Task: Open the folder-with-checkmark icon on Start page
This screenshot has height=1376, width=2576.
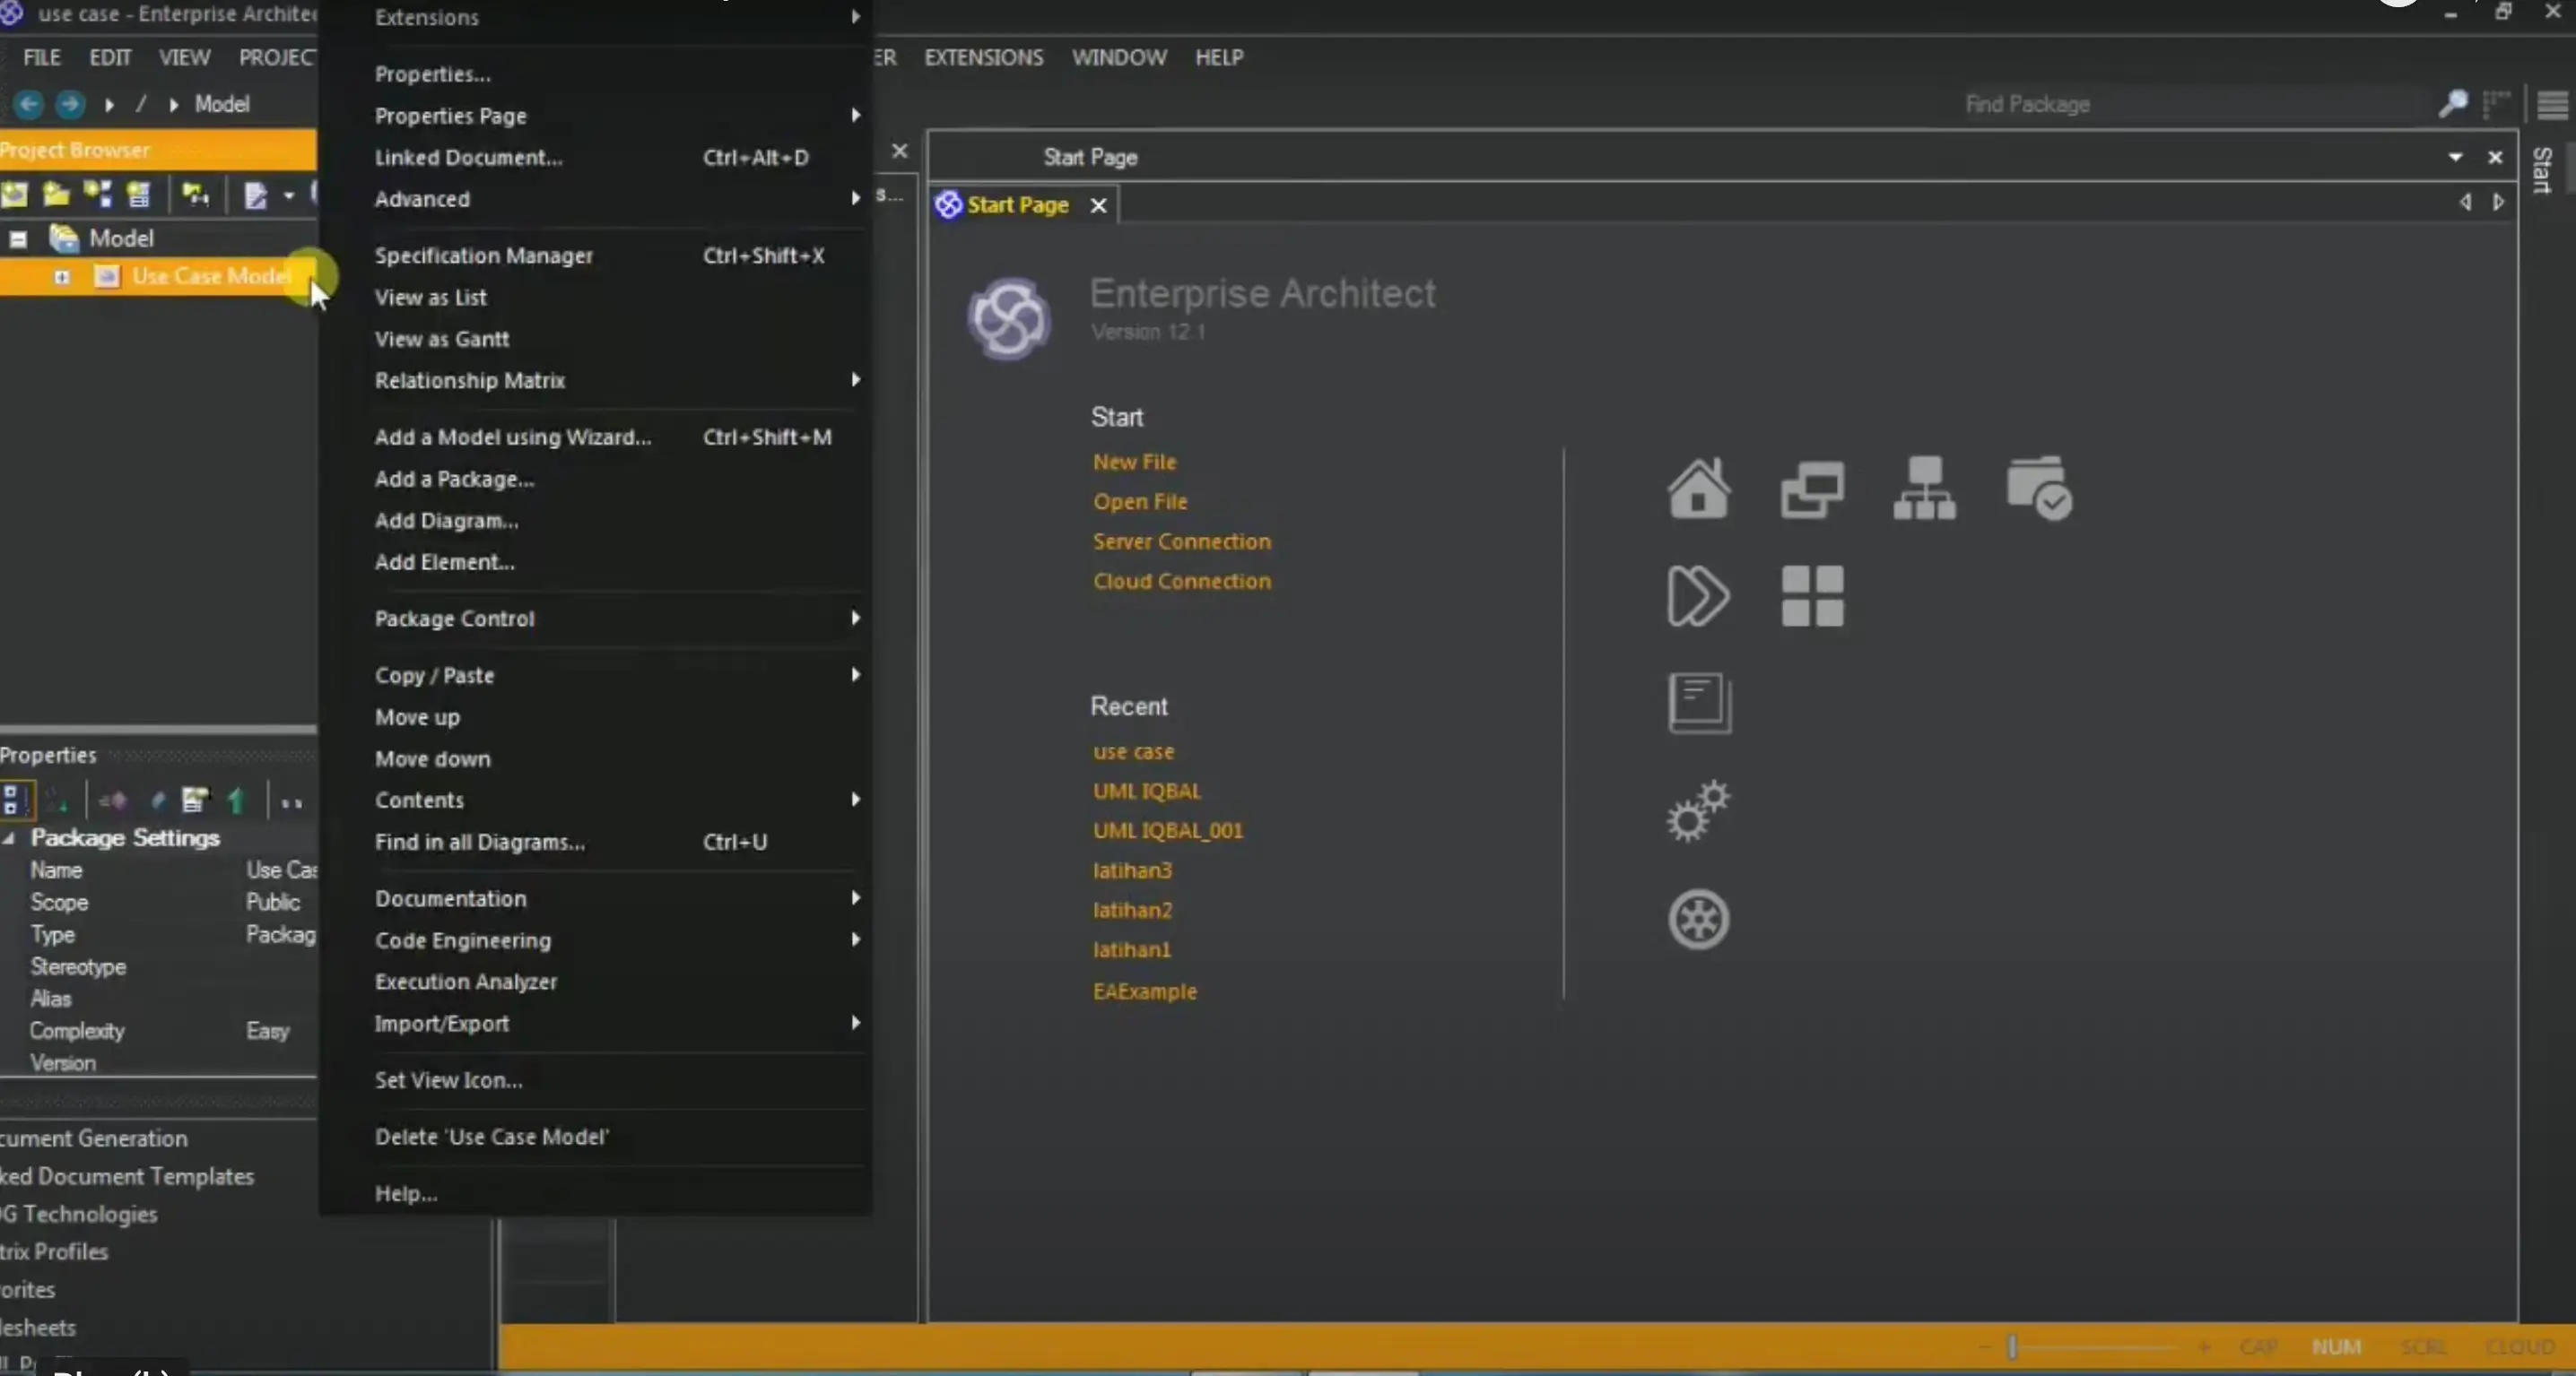Action: tap(2040, 489)
